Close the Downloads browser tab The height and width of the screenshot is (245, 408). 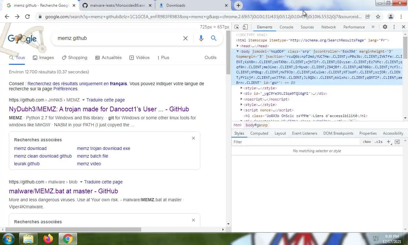(226, 5)
